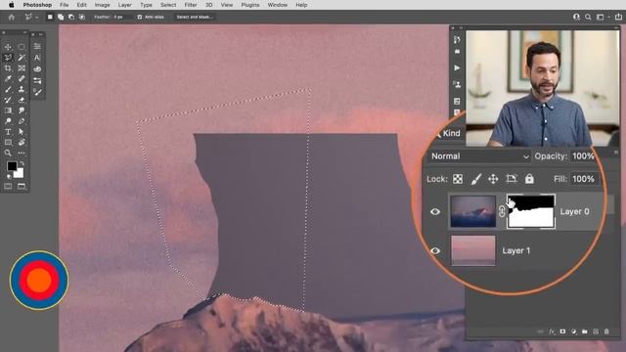Select the Rectangle shape tool
This screenshot has width=626, height=352.
pyautogui.click(x=8, y=142)
